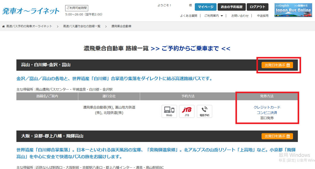View 過去の予約履歴
This screenshot has width=315, height=169.
(x=232, y=7)
